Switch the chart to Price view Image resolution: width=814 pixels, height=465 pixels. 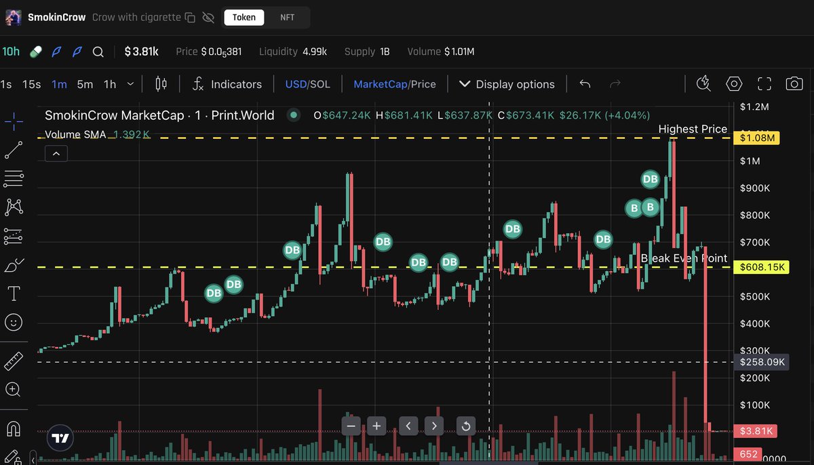click(423, 84)
